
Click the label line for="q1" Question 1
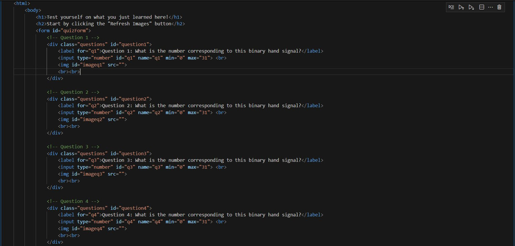190,51
